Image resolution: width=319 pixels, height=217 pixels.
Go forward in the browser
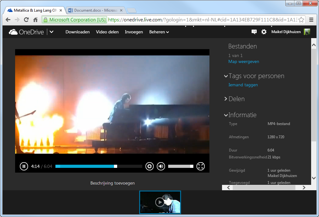coord(17,20)
